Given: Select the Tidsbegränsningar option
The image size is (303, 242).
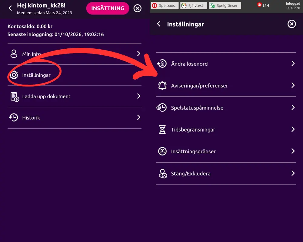Looking at the screenshot, I should coord(226,129).
